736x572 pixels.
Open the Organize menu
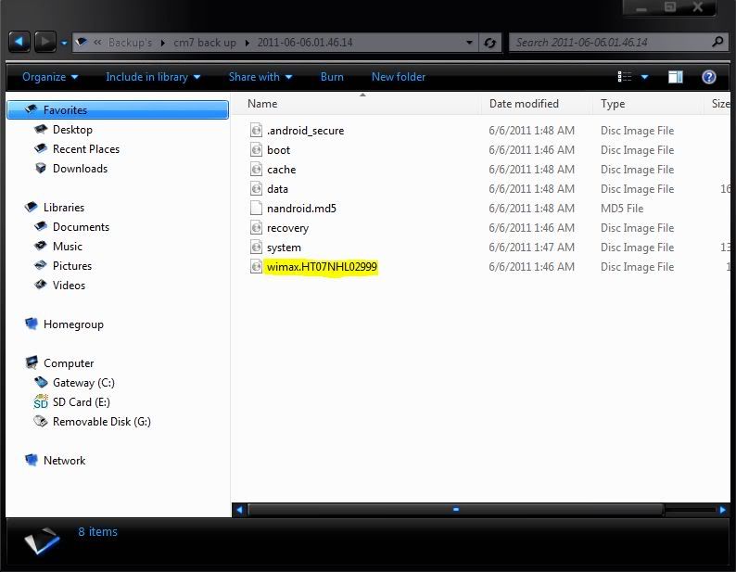[x=50, y=77]
